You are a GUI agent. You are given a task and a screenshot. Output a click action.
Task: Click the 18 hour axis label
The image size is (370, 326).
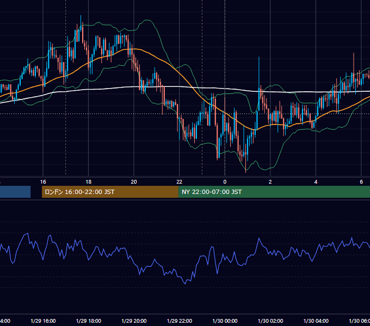click(89, 182)
